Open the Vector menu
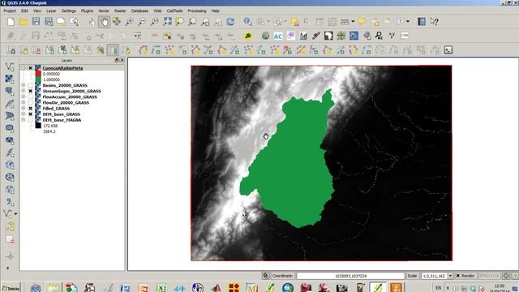The width and height of the screenshot is (519, 292). [x=104, y=11]
